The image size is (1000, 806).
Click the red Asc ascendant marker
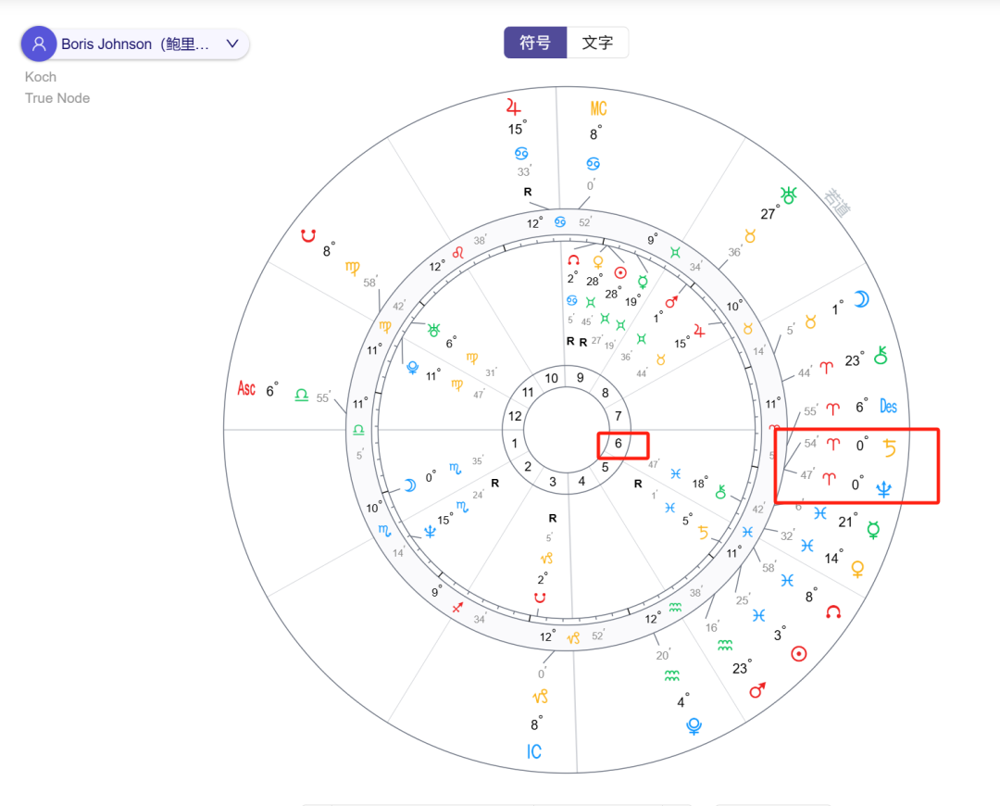tap(246, 388)
